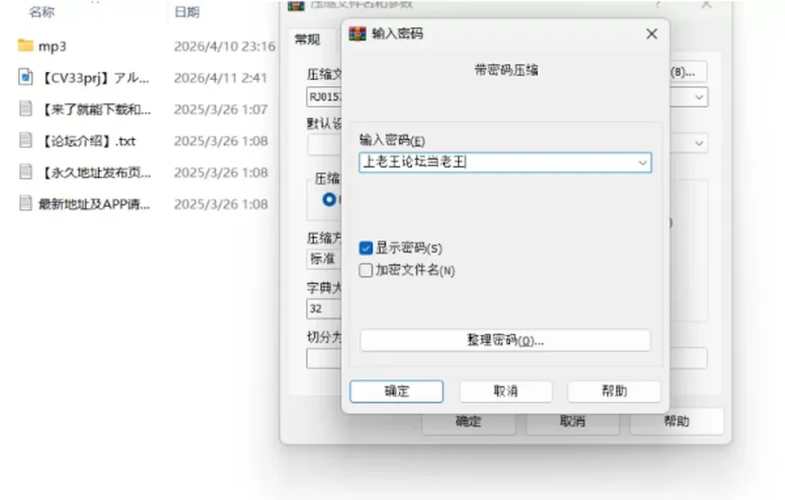
Task: Click 确定 in the 输入密码 dialog
Action: (397, 391)
